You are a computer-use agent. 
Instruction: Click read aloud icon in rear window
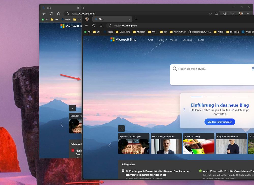(210, 14)
